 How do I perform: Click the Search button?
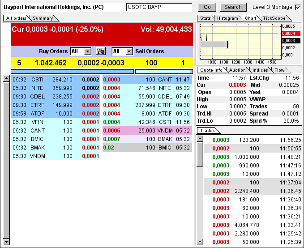(233, 7)
